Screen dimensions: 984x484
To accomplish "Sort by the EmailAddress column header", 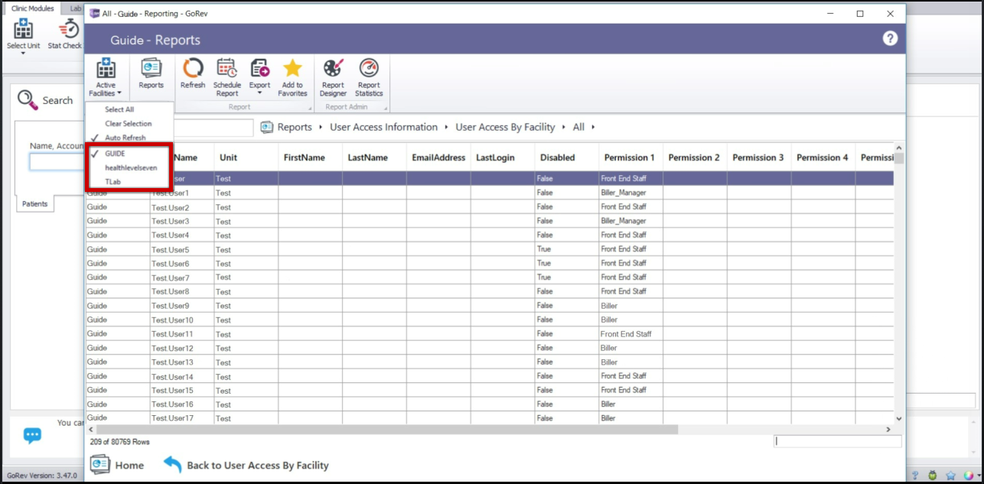I will click(x=438, y=158).
